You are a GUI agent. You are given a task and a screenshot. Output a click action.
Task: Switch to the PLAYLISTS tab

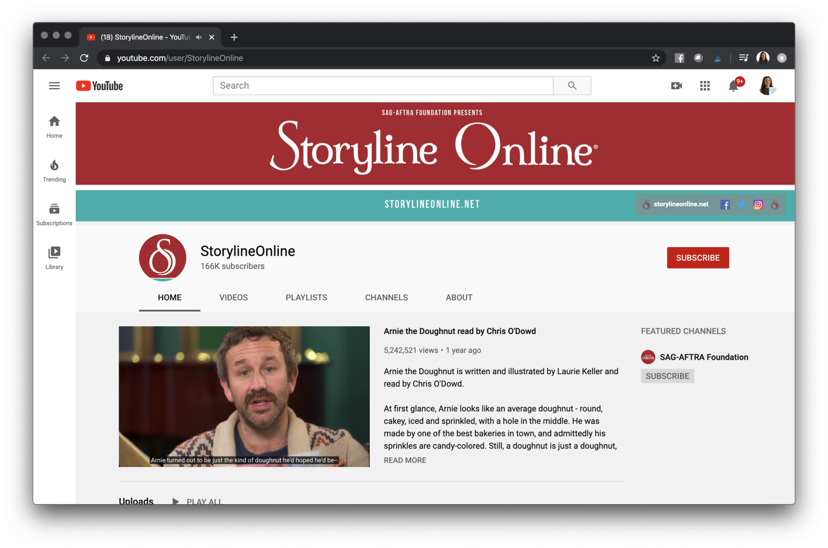(306, 297)
